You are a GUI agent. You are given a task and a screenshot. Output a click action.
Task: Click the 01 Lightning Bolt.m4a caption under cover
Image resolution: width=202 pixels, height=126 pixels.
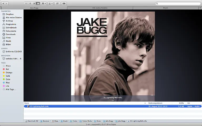(113, 98)
